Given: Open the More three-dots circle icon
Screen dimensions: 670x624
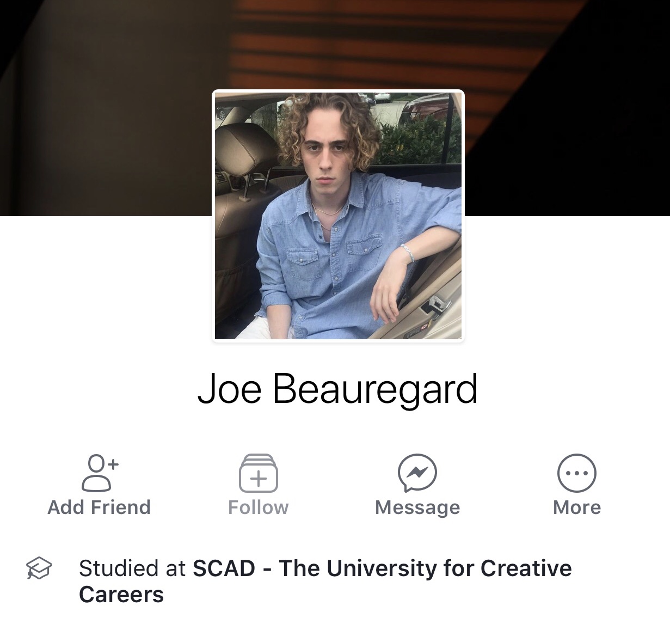Looking at the screenshot, I should 577,473.
